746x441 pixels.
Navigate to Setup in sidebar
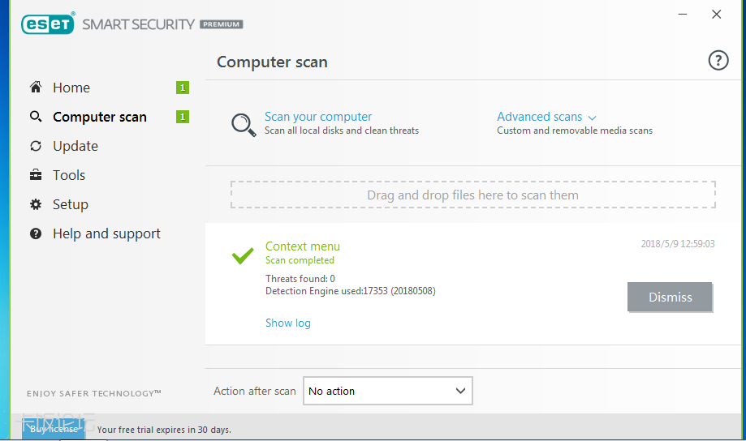point(71,204)
